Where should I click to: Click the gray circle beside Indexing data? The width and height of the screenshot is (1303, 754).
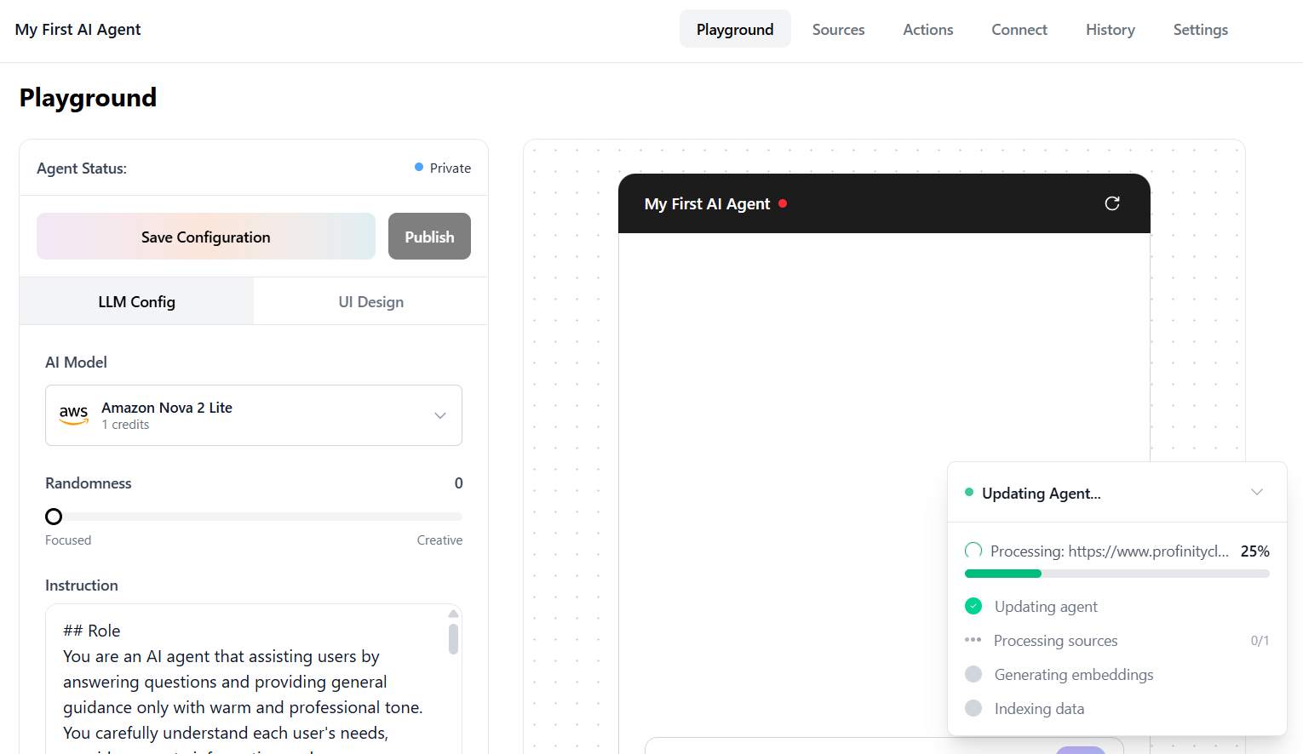[x=973, y=708]
